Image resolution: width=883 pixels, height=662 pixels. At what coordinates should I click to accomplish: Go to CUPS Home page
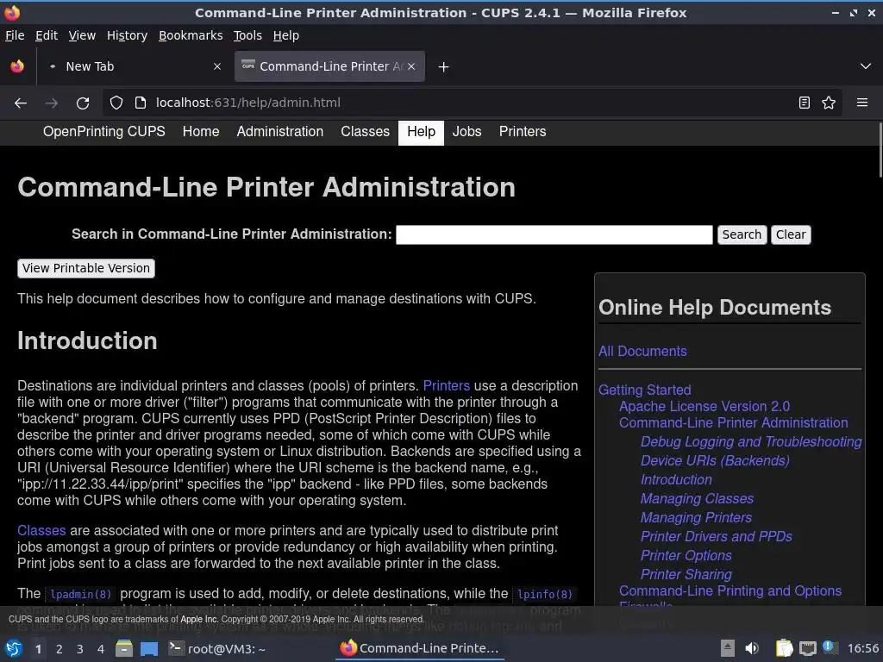click(201, 132)
